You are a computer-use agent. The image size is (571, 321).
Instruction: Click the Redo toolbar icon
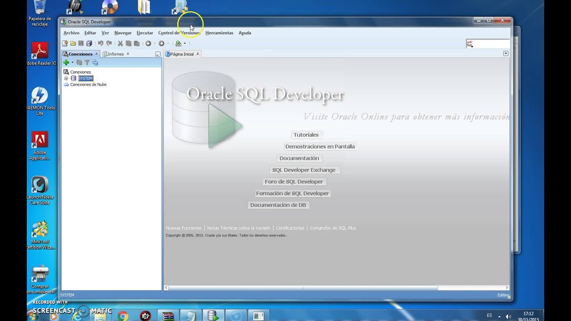pyautogui.click(x=109, y=43)
